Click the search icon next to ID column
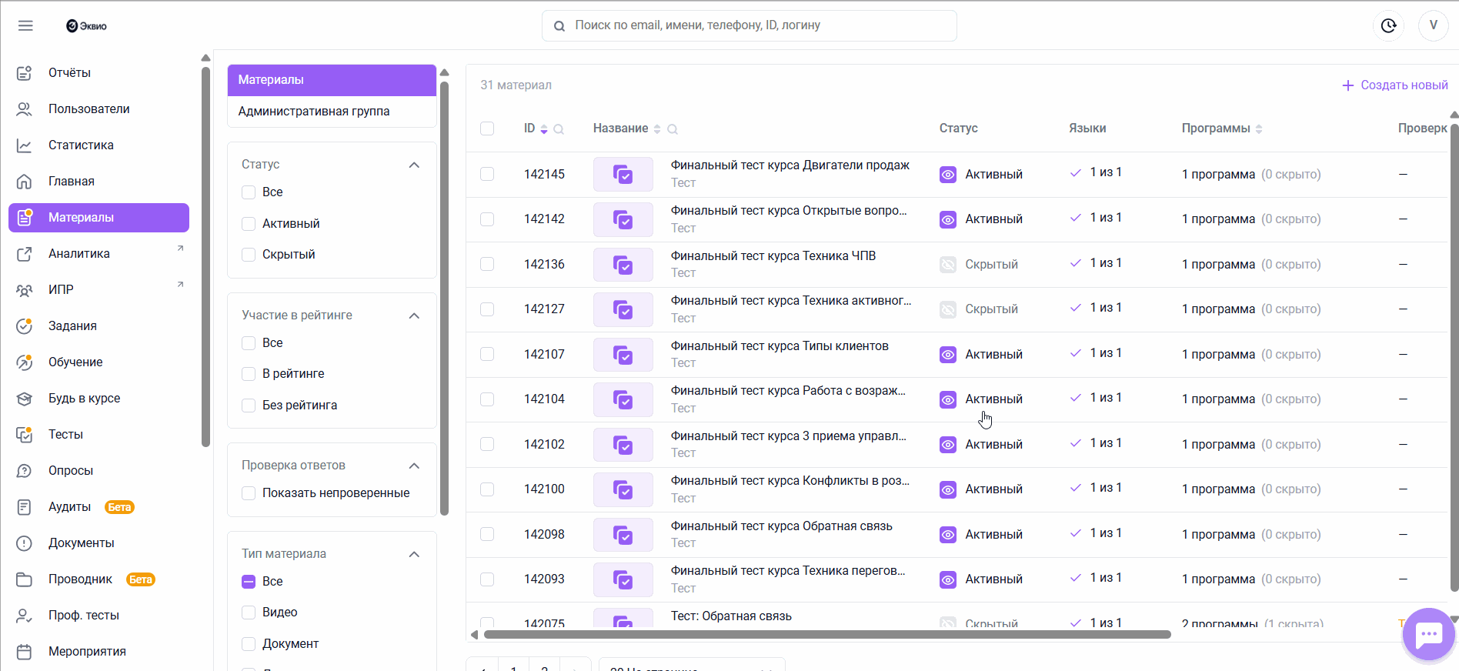The width and height of the screenshot is (1459, 671). tap(559, 129)
